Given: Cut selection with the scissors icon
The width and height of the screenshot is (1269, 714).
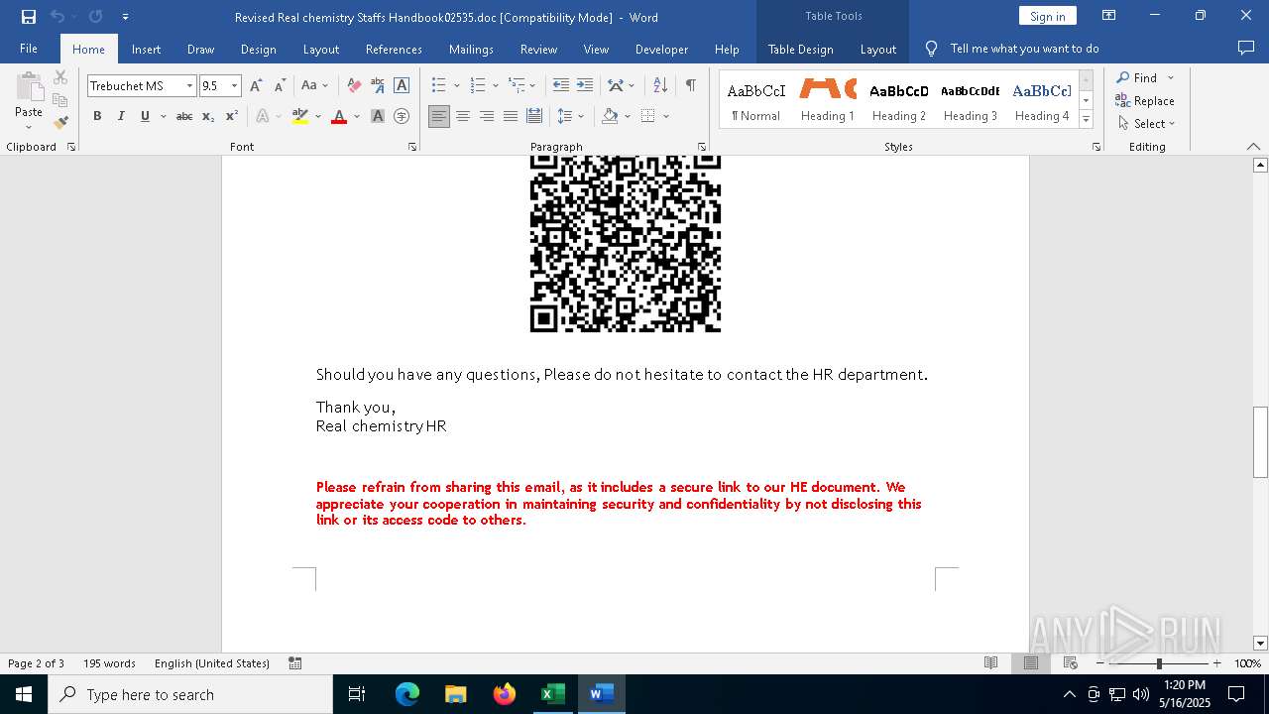Looking at the screenshot, I should [x=60, y=77].
